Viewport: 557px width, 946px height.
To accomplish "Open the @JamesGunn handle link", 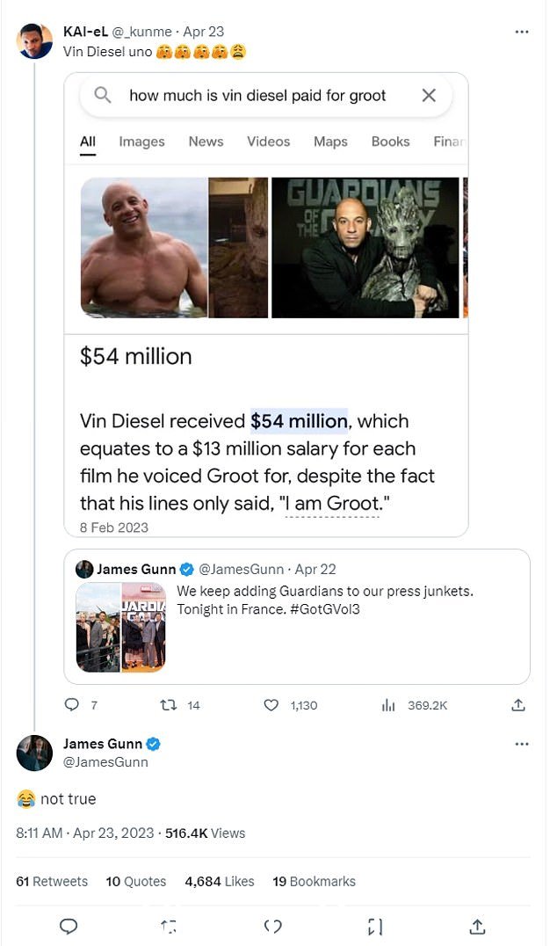I will coord(105,762).
